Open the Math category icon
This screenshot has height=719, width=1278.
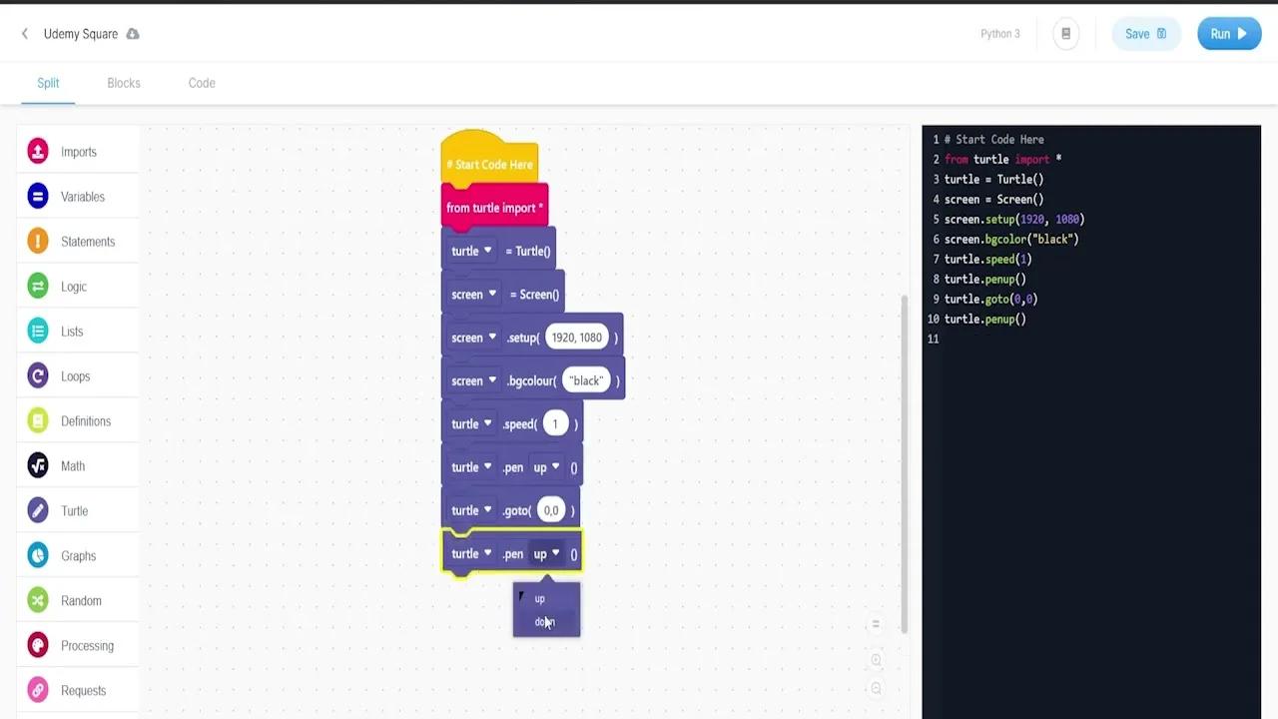(38, 466)
